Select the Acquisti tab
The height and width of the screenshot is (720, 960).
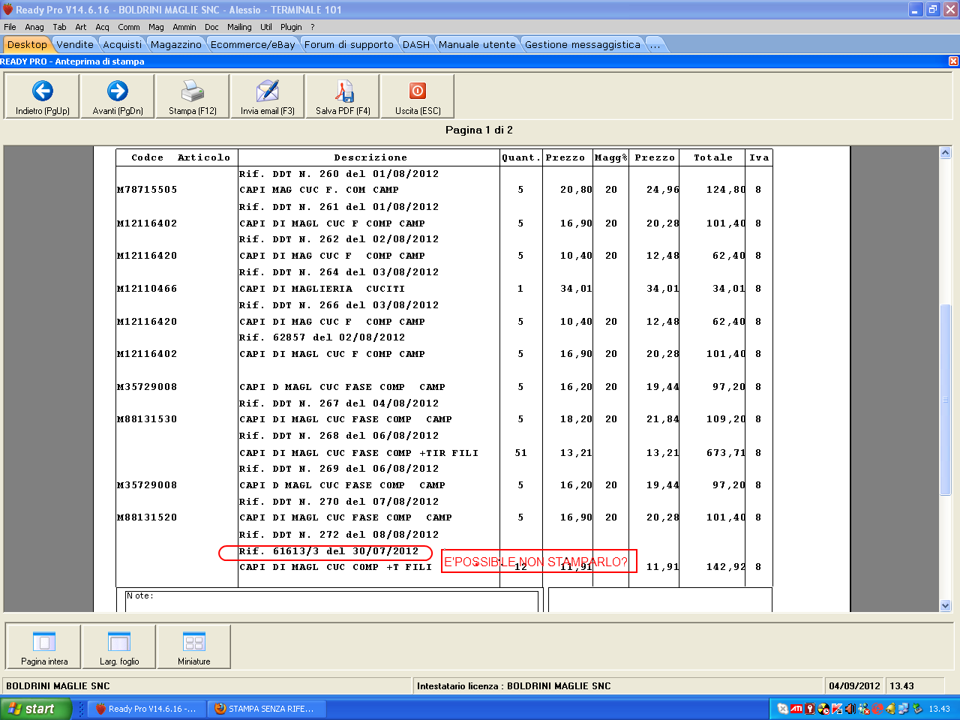tap(122, 45)
